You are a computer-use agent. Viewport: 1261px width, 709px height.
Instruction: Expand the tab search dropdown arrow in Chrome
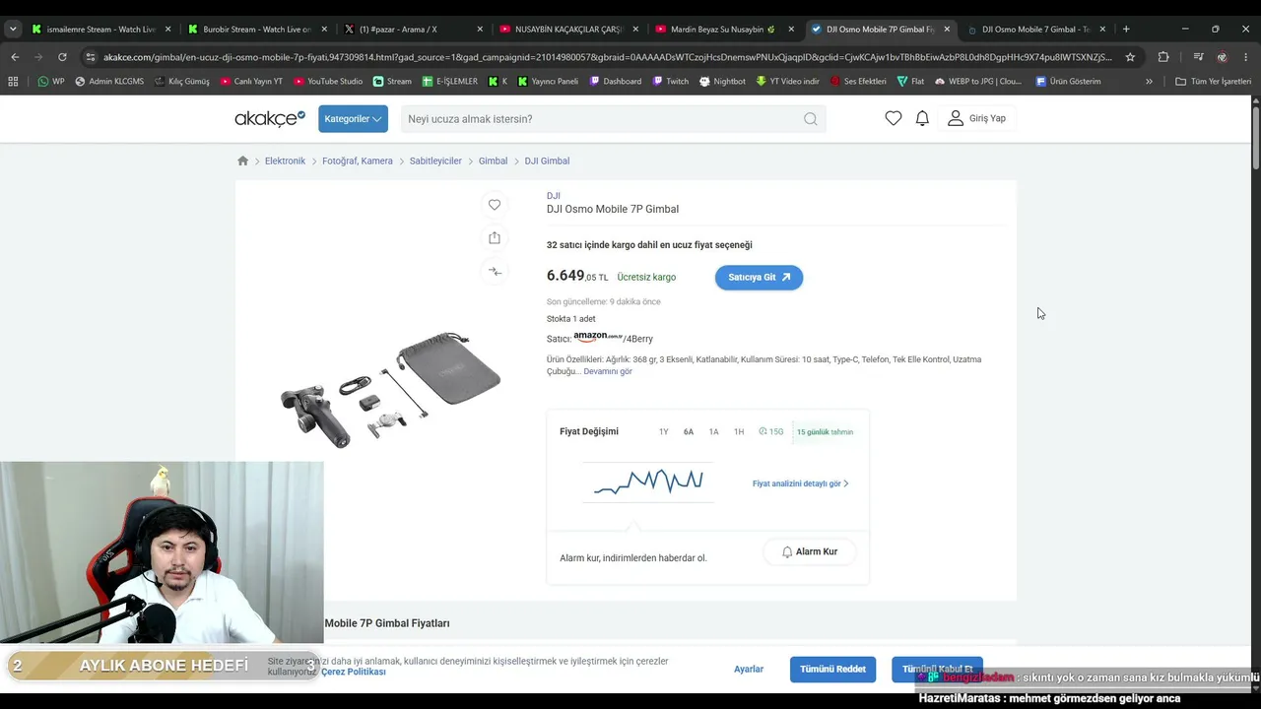13,30
